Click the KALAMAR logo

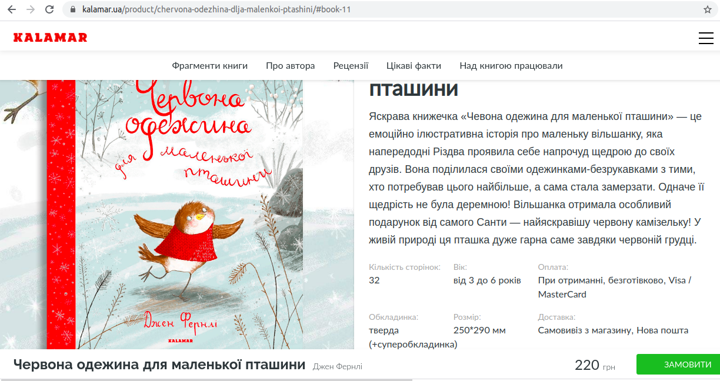[x=50, y=38]
